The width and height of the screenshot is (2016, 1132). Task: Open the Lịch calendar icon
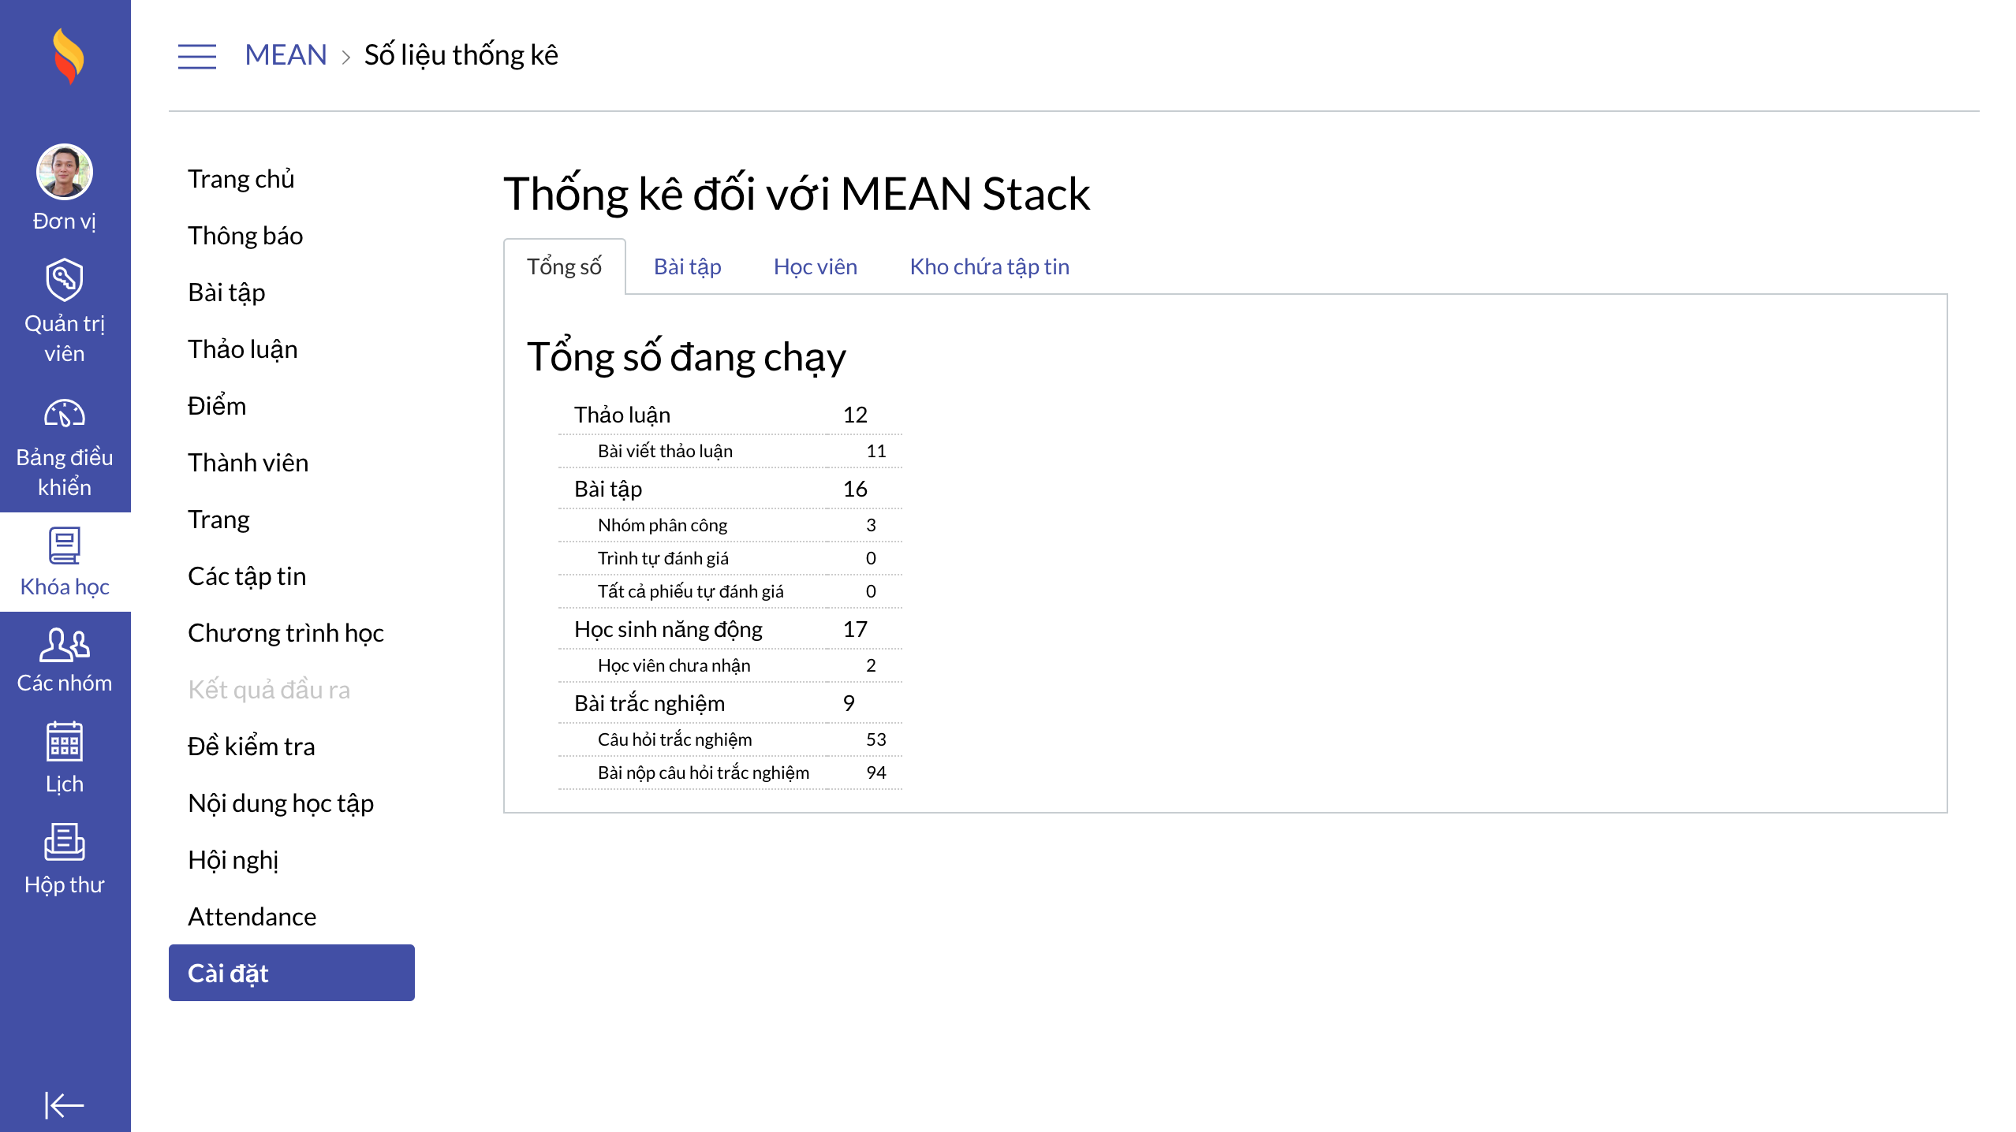pyautogui.click(x=65, y=741)
